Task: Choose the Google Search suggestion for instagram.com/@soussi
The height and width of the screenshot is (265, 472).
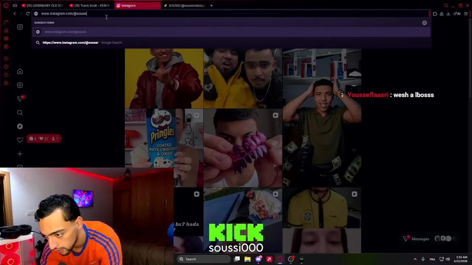Action: 232,42
